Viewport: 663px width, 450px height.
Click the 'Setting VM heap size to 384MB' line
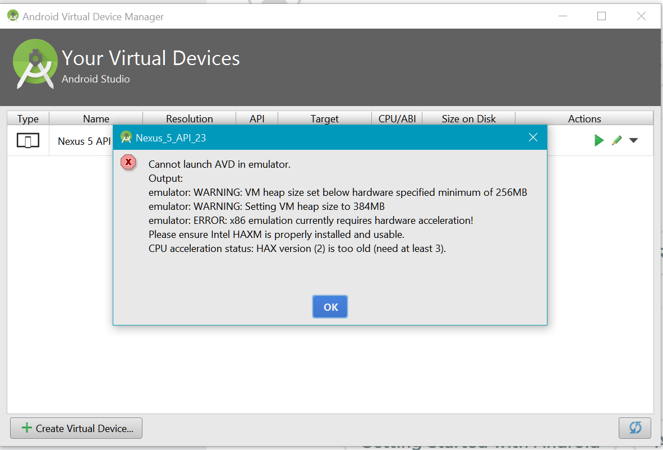click(x=267, y=206)
